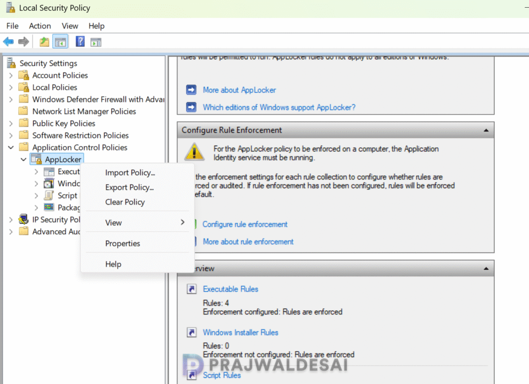Click the Up one level folder icon
Screen dimensions: 529x384
[44, 42]
